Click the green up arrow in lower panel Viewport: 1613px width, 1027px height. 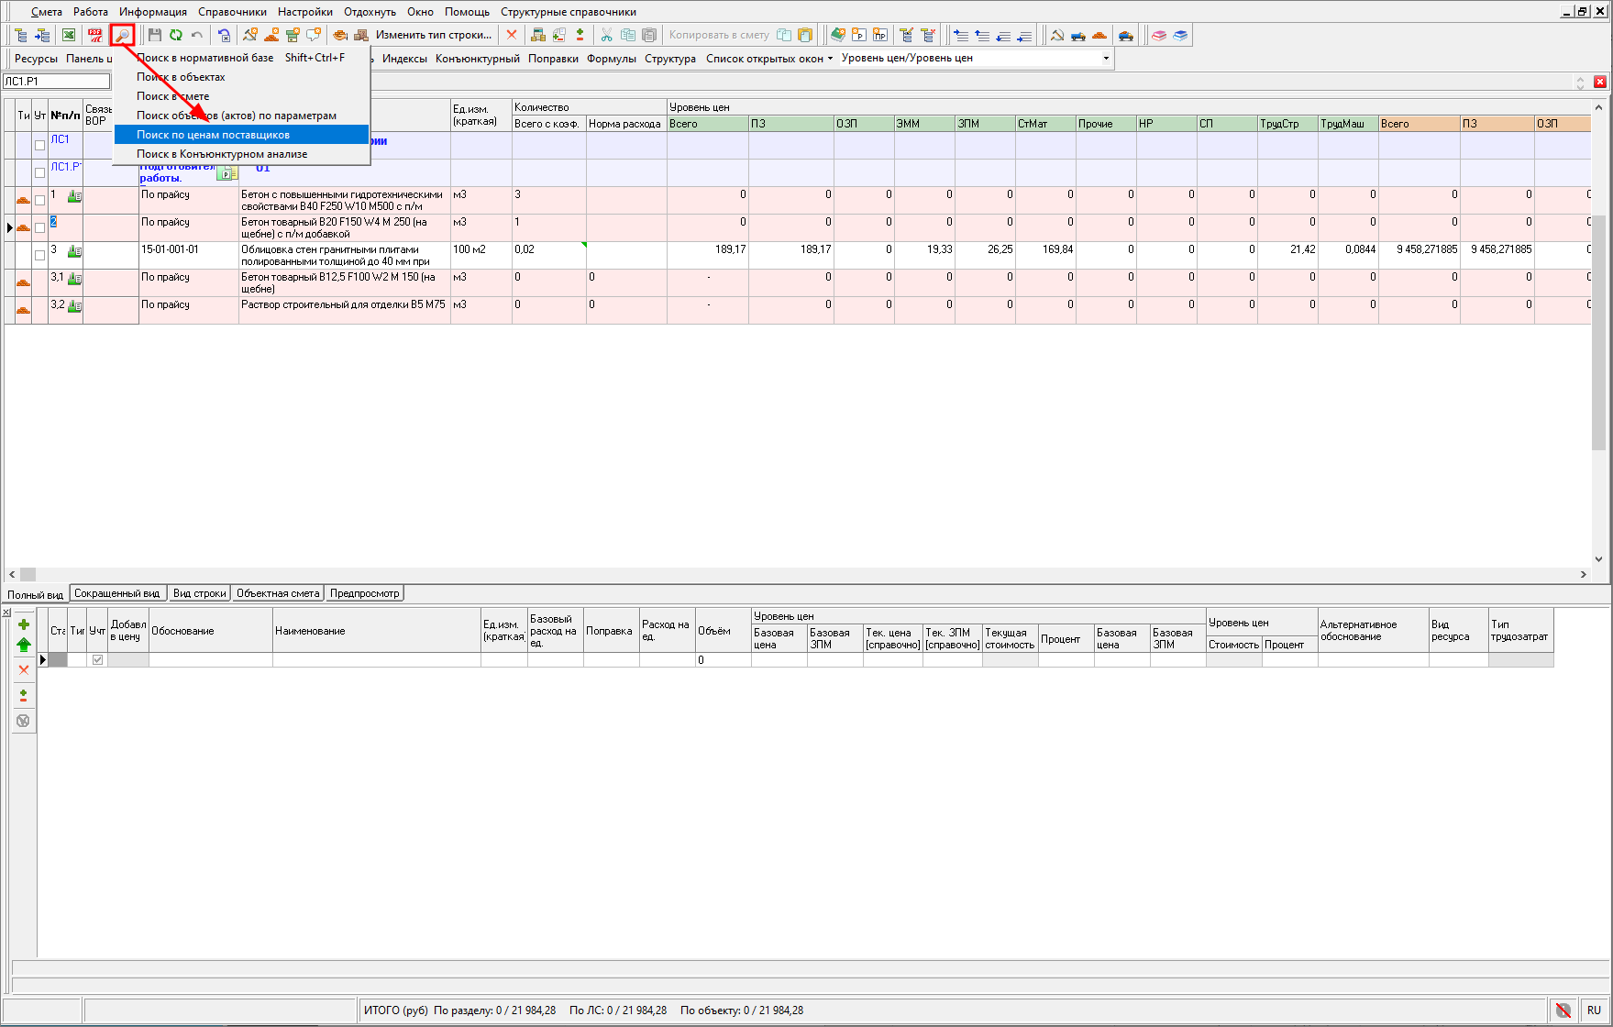point(24,646)
